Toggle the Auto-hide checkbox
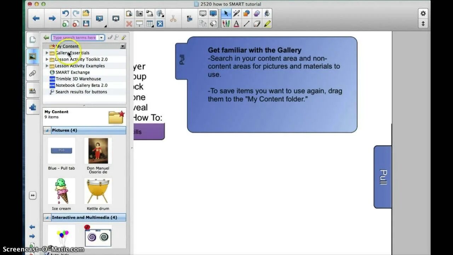Image resolution: width=453 pixels, height=255 pixels. [46, 254]
